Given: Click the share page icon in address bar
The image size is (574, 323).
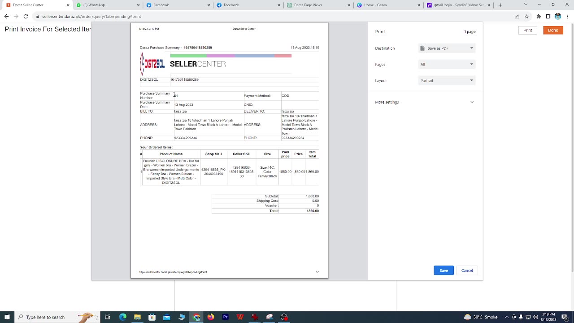Looking at the screenshot, I should (x=517, y=17).
